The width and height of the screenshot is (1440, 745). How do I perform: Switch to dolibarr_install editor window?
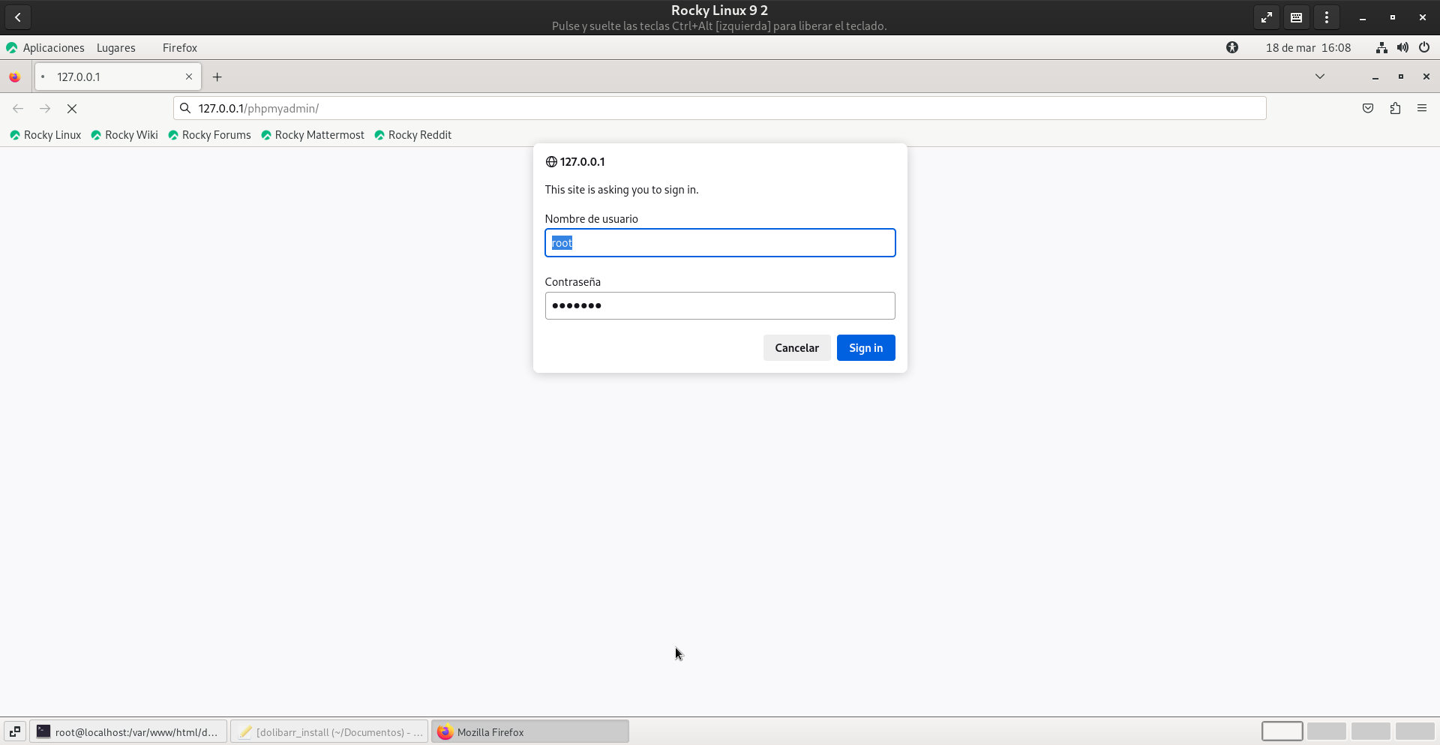coord(329,731)
